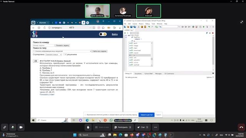Open a new browser tab with plus
Viewport: 246px width, 138px height.
[x=88, y=23]
